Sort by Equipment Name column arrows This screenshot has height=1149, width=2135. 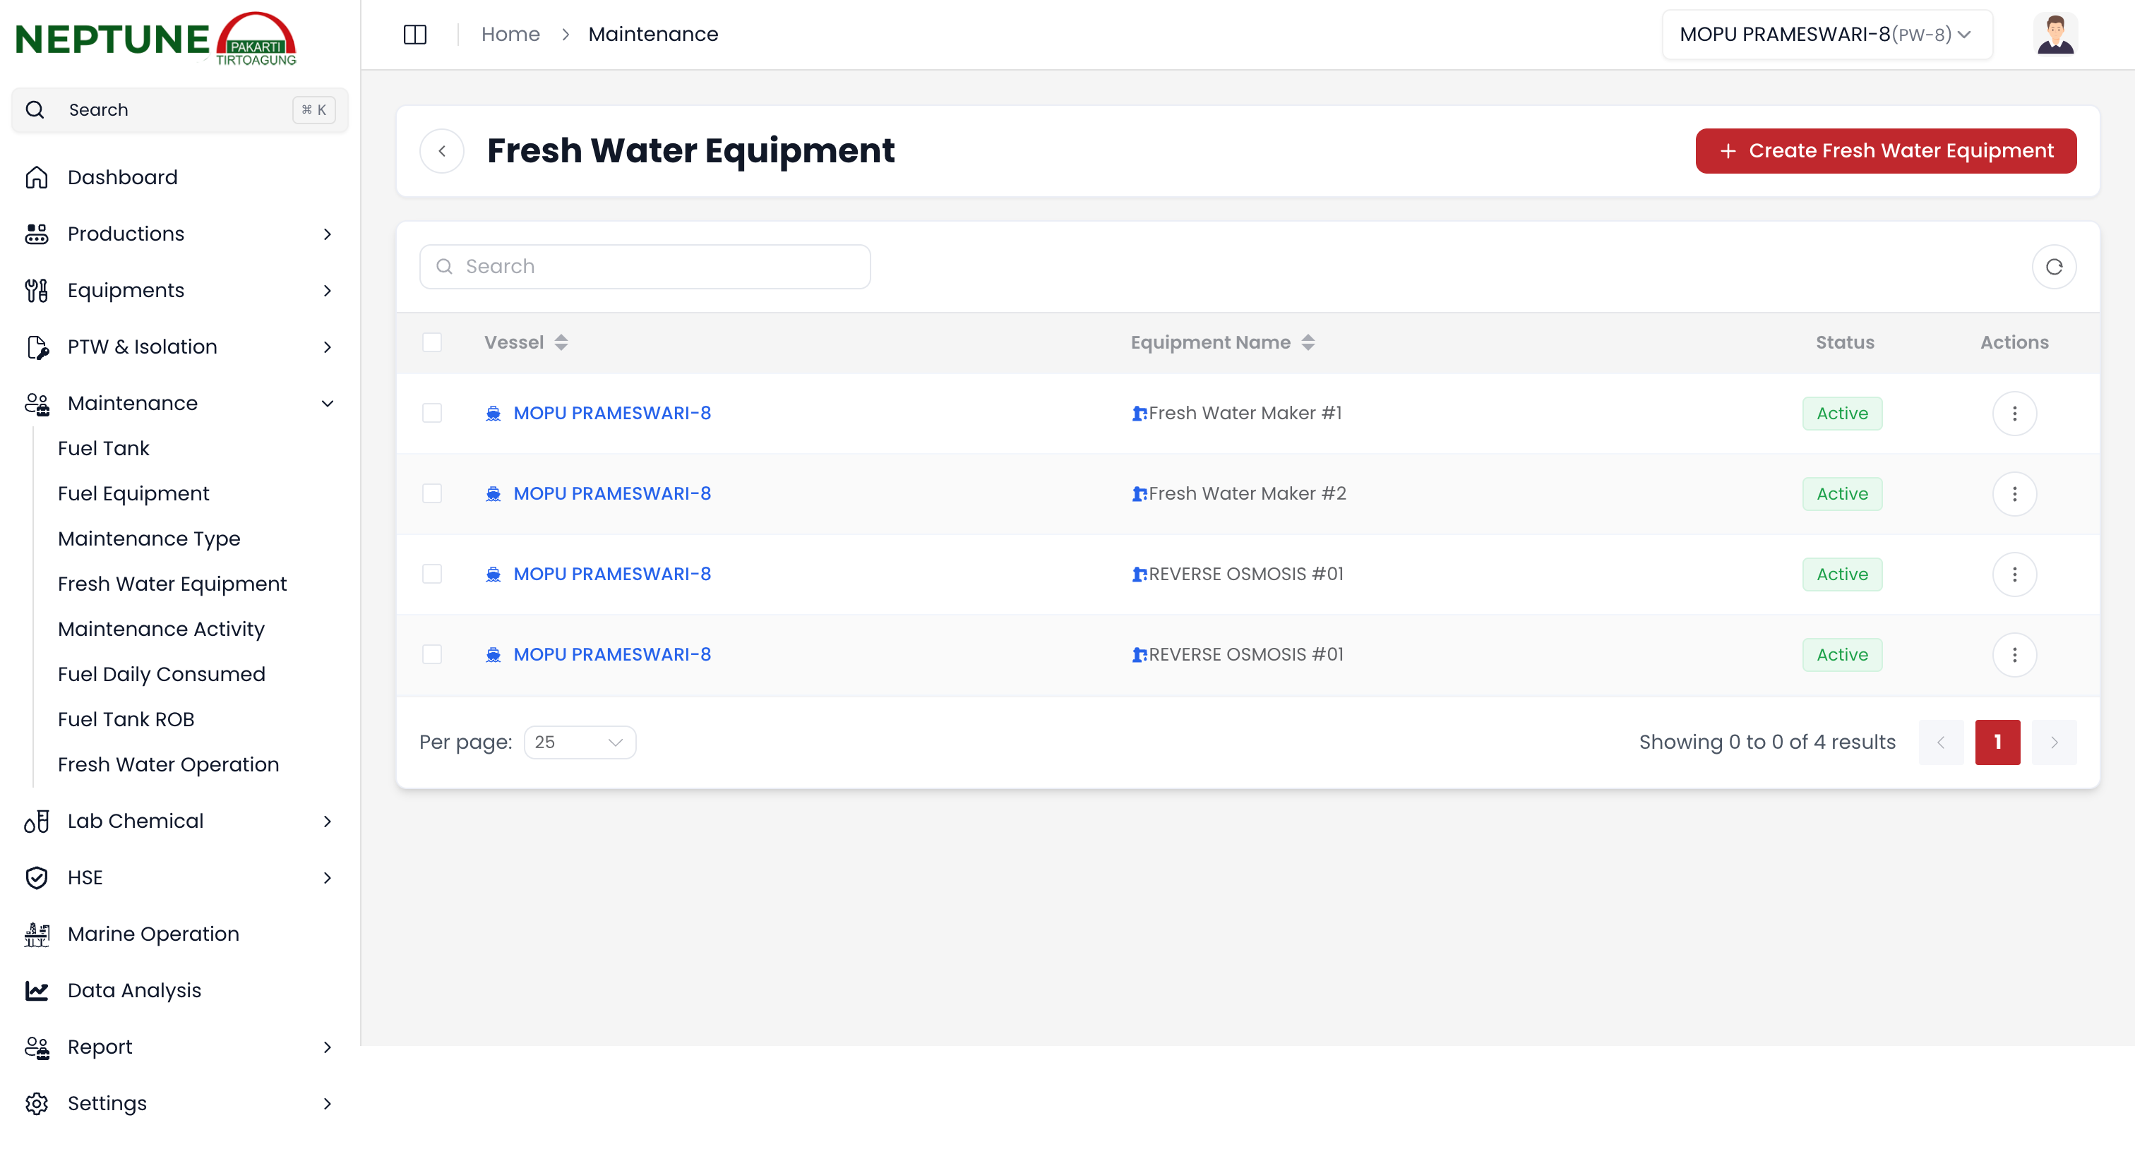(x=1308, y=342)
